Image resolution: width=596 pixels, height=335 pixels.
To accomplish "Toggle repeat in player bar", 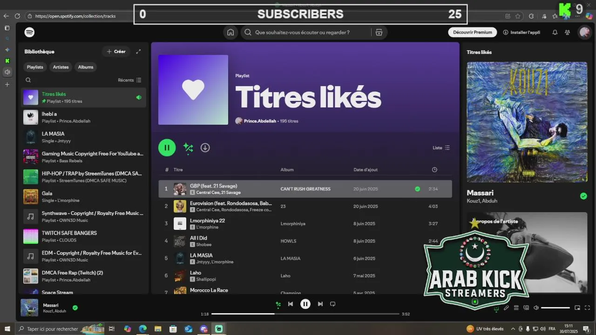I will click(332, 304).
